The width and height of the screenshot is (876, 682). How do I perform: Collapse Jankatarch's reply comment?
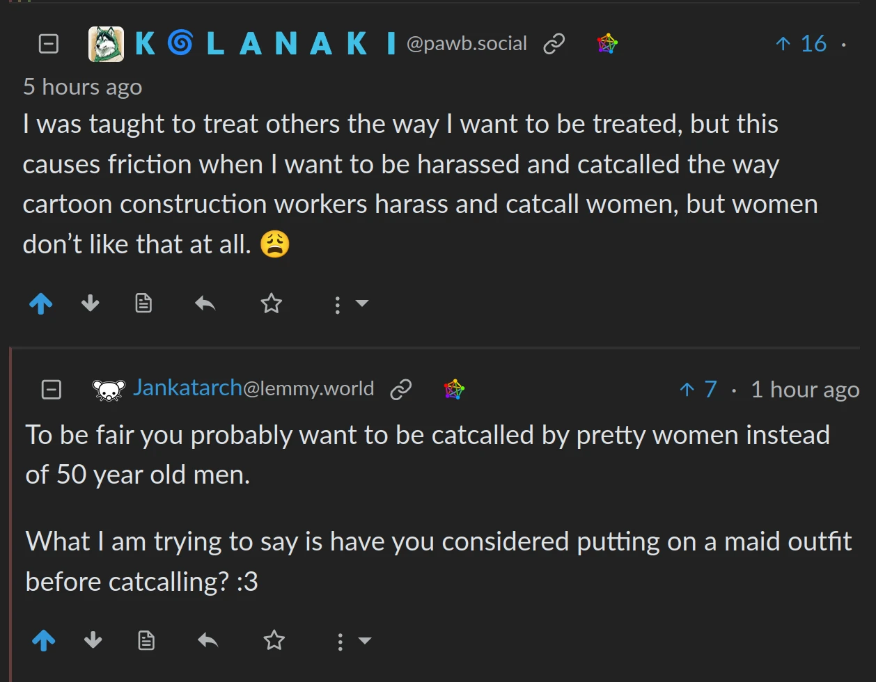pos(52,389)
